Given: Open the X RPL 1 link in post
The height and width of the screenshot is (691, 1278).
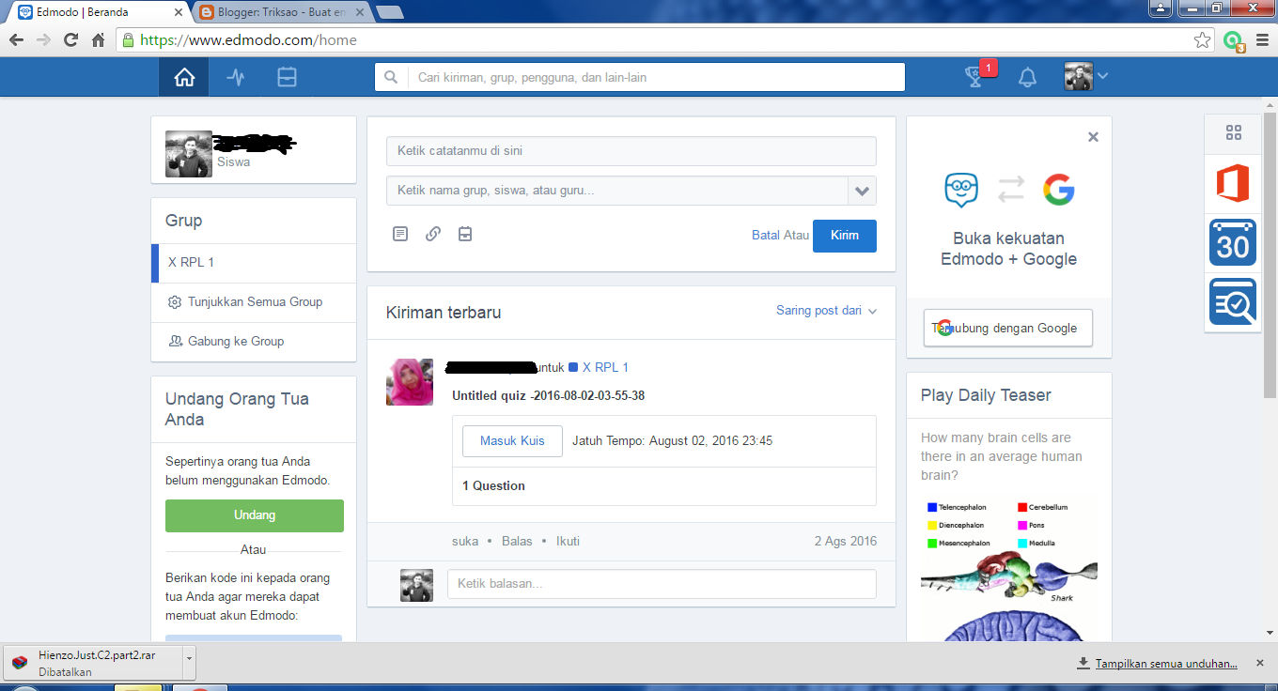Looking at the screenshot, I should click(x=605, y=368).
